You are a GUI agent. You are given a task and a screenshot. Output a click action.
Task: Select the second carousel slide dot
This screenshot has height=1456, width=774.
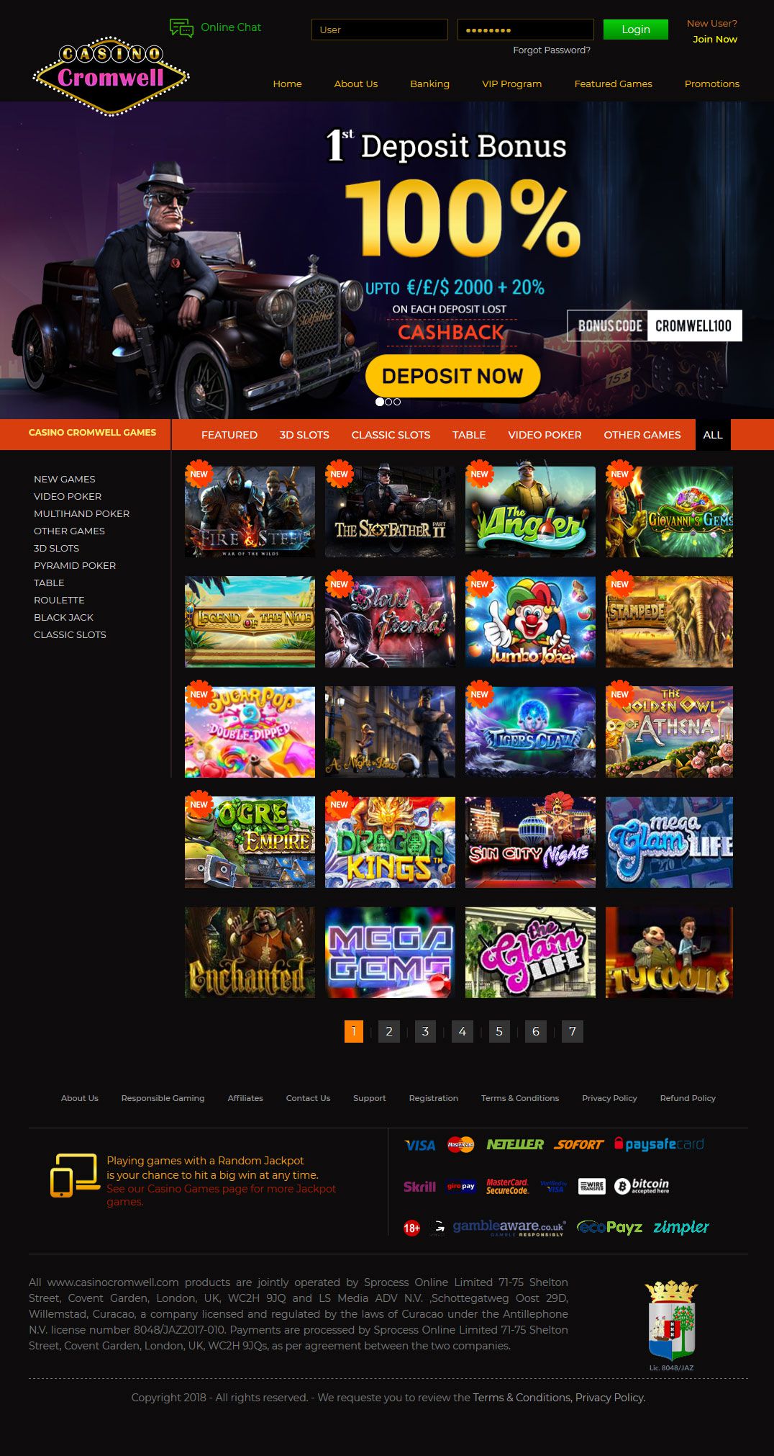pos(388,402)
